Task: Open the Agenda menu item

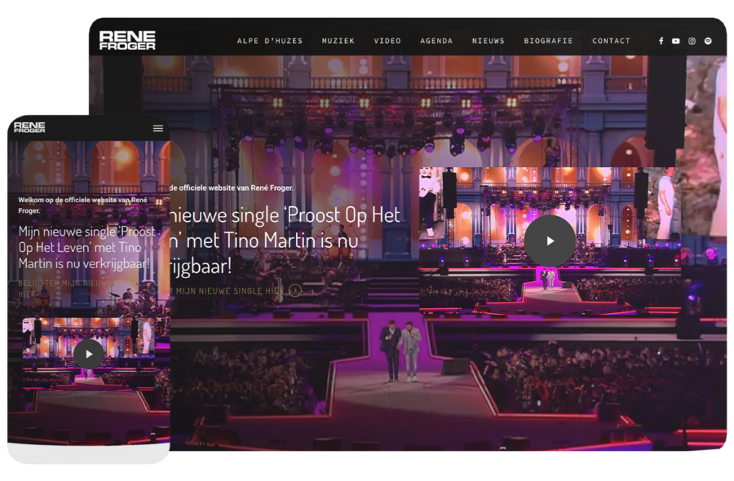Action: click(436, 42)
